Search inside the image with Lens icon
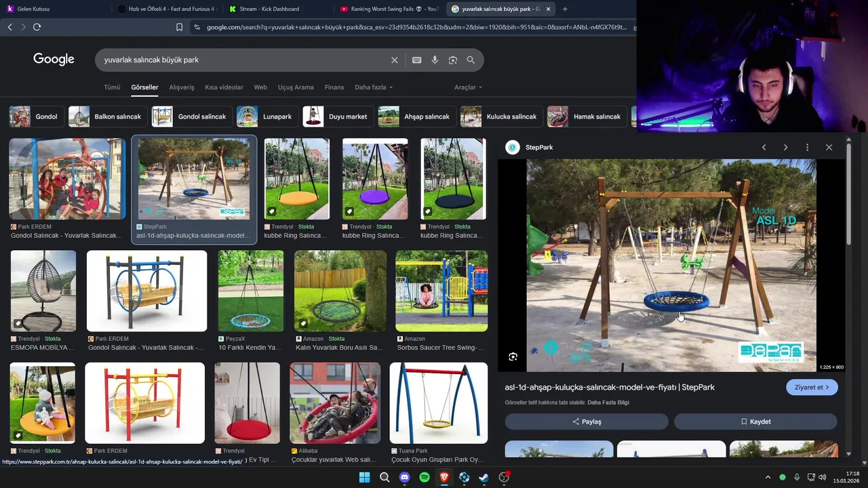This screenshot has width=868, height=488. pos(513,357)
